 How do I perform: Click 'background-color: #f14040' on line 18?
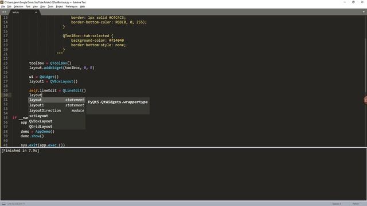click(97, 41)
